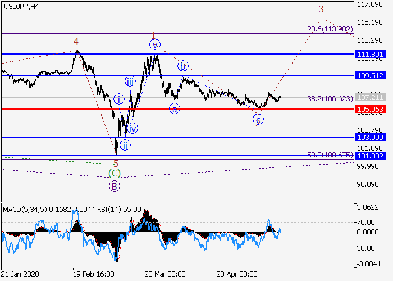Click the circled wave iii label
Viewport: 393px width, 281px height.
click(130, 81)
